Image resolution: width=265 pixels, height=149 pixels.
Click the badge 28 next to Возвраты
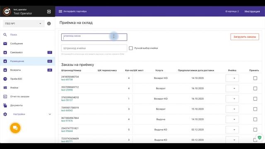tap(50, 70)
